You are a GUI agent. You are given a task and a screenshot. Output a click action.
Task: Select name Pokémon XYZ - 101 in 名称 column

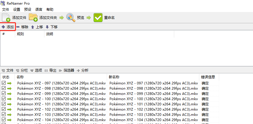(x=61, y=104)
